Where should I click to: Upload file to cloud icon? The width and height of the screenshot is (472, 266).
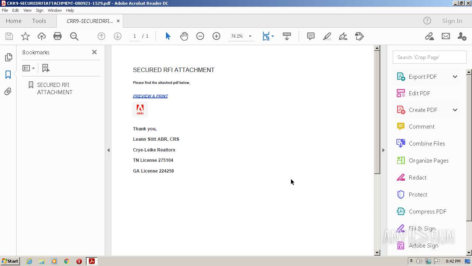click(42, 36)
